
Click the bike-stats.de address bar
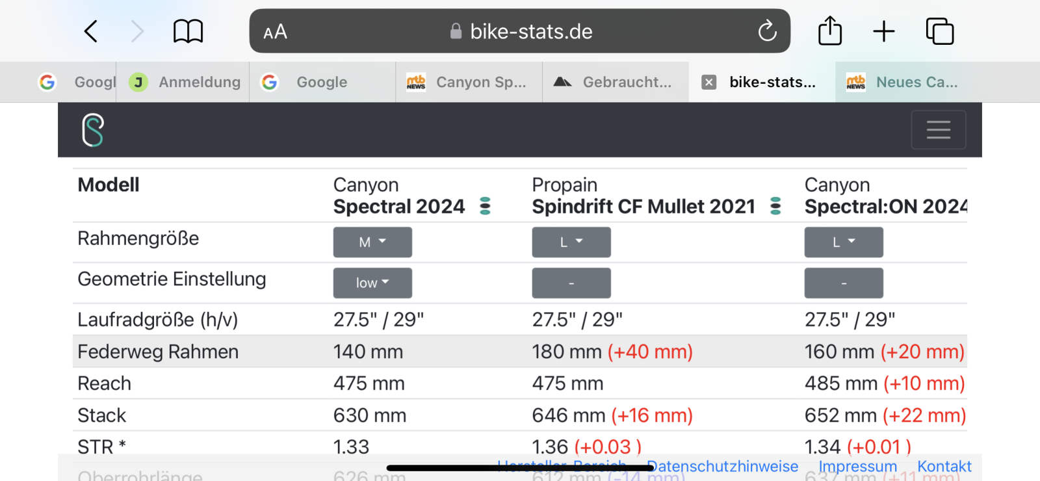pyautogui.click(x=520, y=31)
